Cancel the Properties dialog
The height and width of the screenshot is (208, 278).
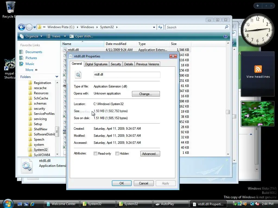click(144, 183)
